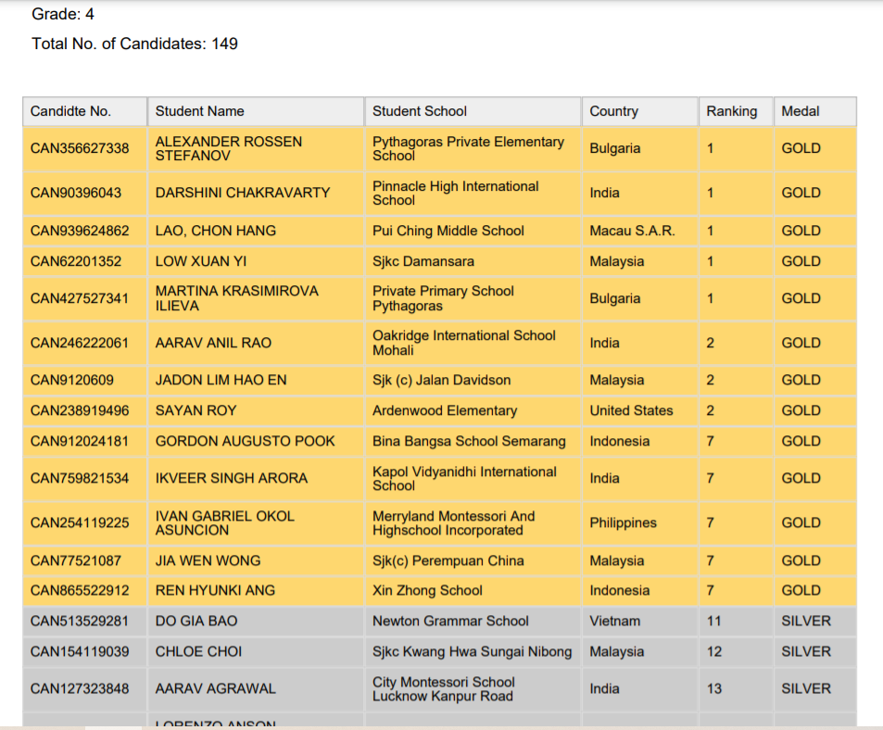
Task: Click the Grade: 4 text line
Action: [x=63, y=14]
